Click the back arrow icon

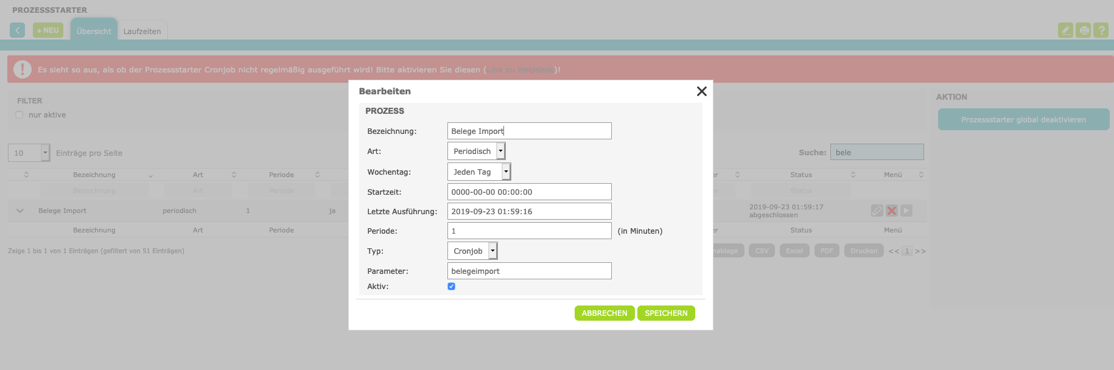[18, 30]
